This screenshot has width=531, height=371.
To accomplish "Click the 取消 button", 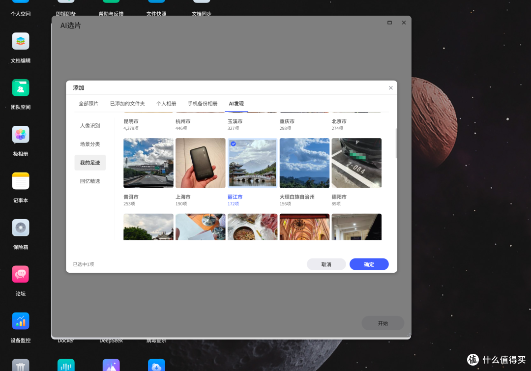I will 326,264.
